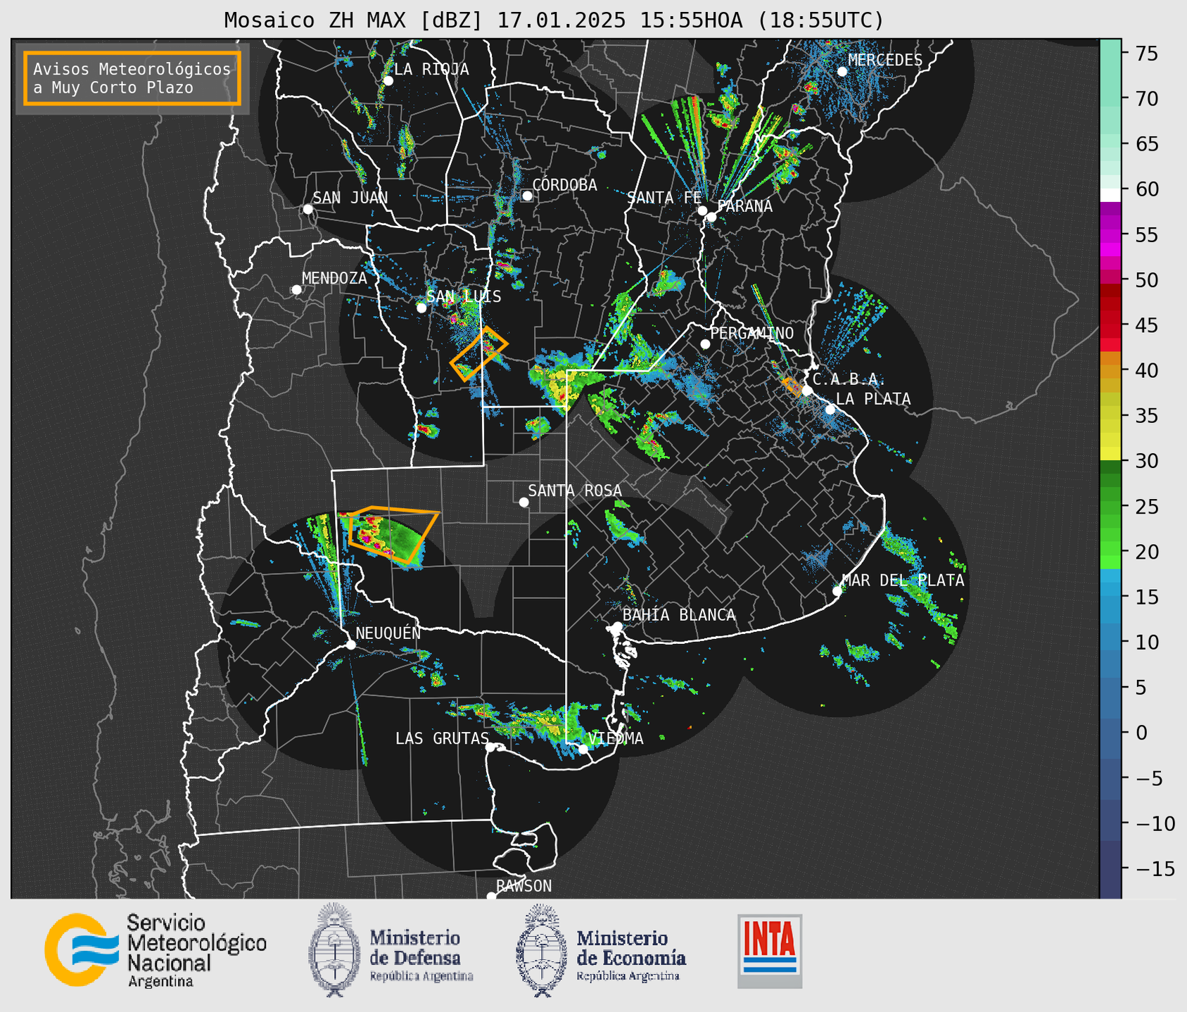Click the 55 dBZ magenta band on color scale
The height and width of the screenshot is (1012, 1187).
pos(1110,235)
